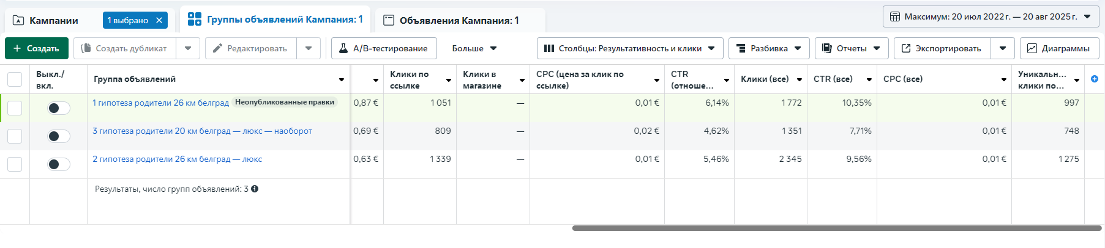Toggle the '1 гипотеза родители 26 км белград' ad set switch

59,108
